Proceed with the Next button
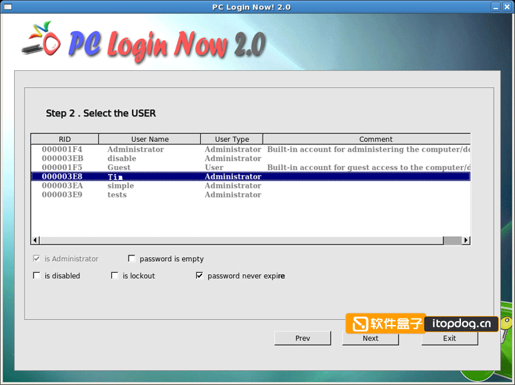This screenshot has width=515, height=385. 371,339
